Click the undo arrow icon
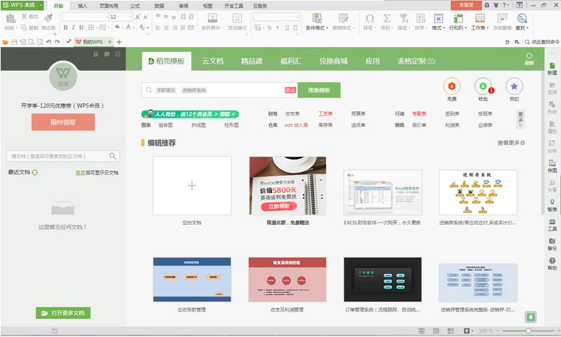 [x=48, y=42]
